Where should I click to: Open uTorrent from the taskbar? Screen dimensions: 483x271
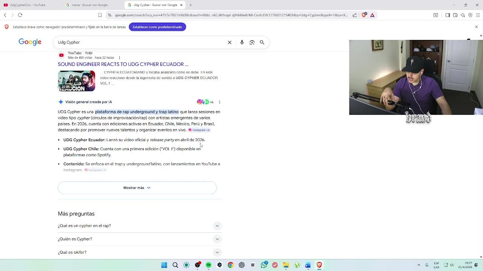[297, 265]
